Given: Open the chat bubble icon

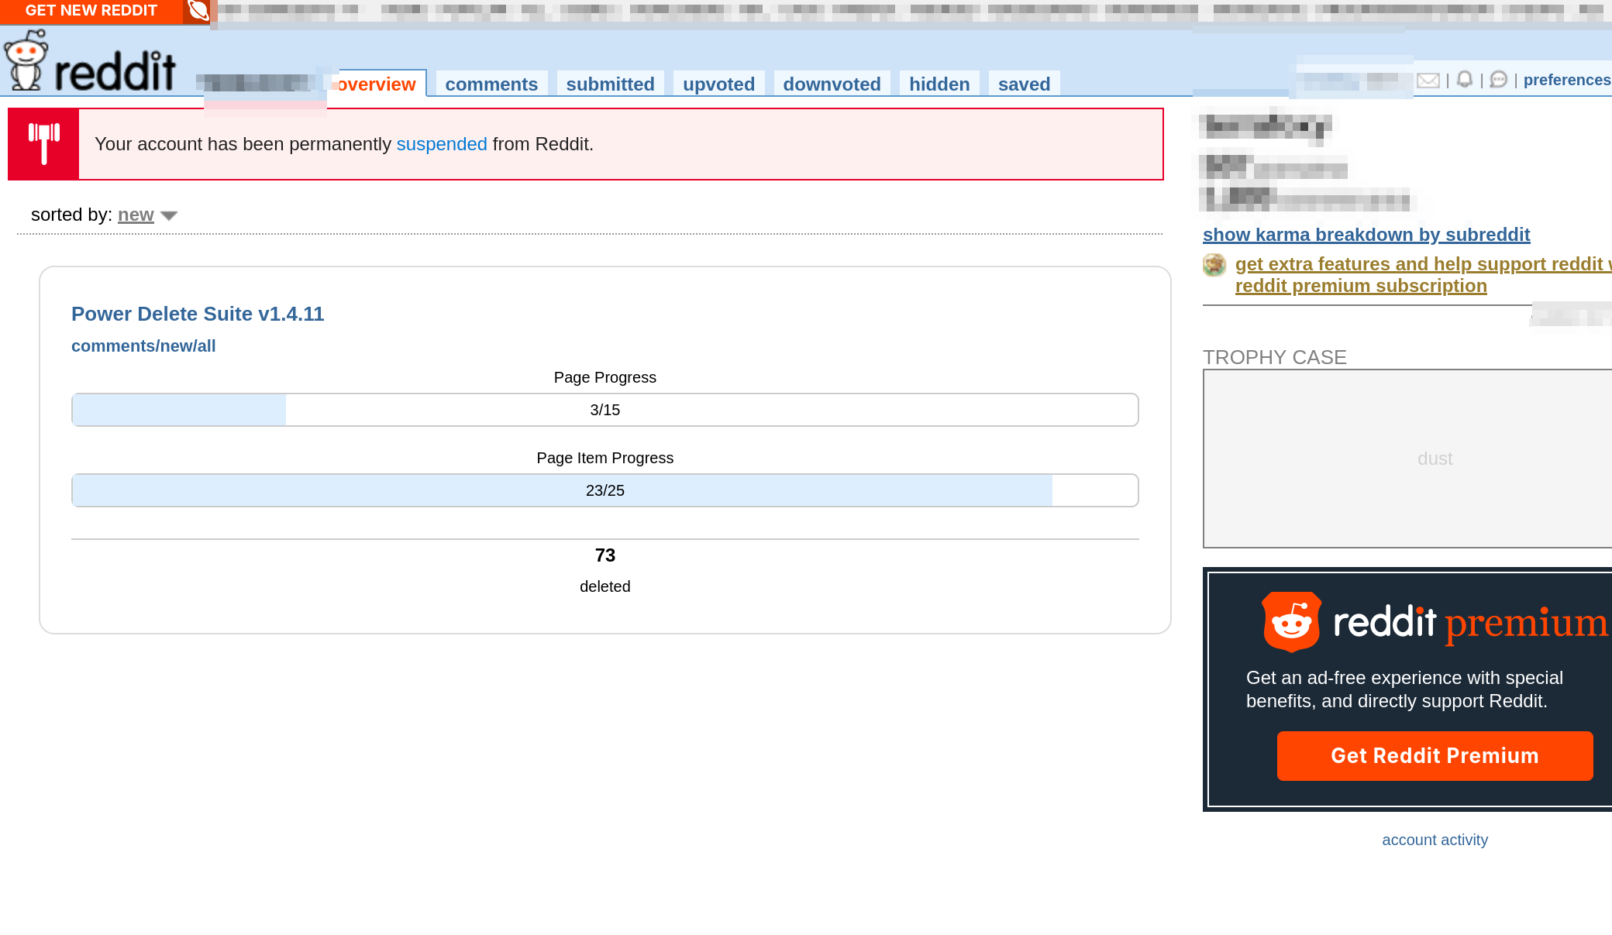Looking at the screenshot, I should 1499,80.
